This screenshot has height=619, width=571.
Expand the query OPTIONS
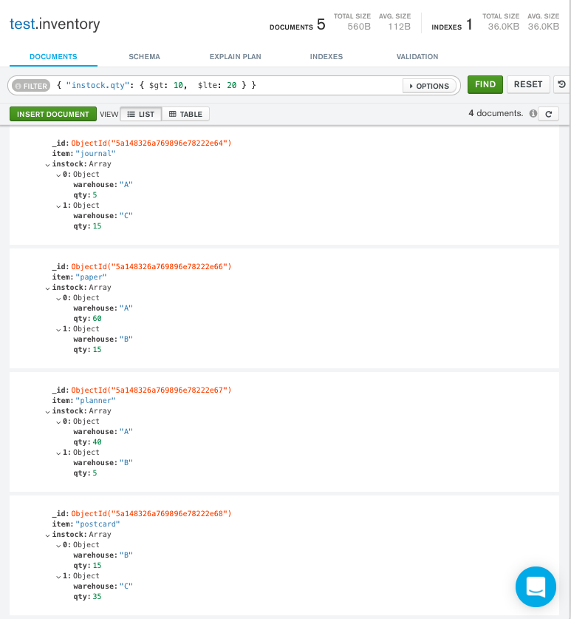(x=428, y=86)
